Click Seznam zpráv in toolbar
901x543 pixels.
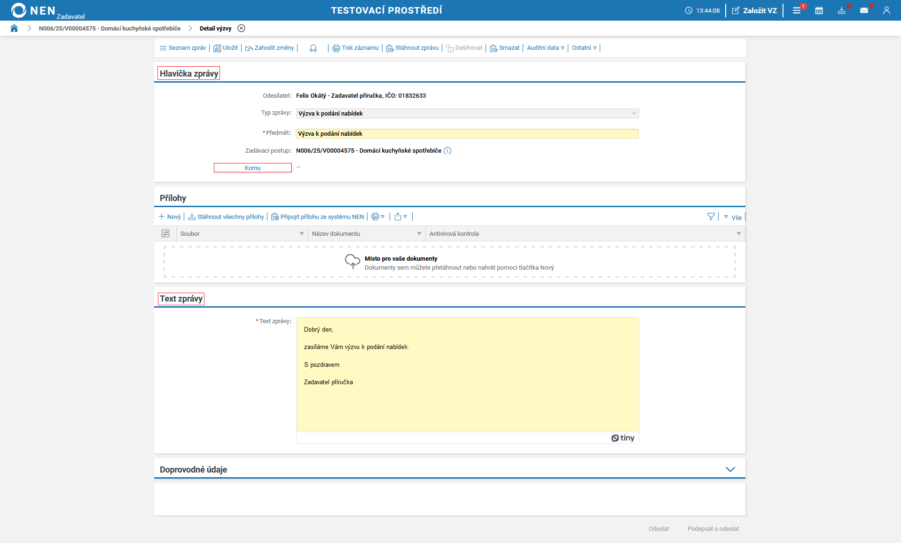183,48
